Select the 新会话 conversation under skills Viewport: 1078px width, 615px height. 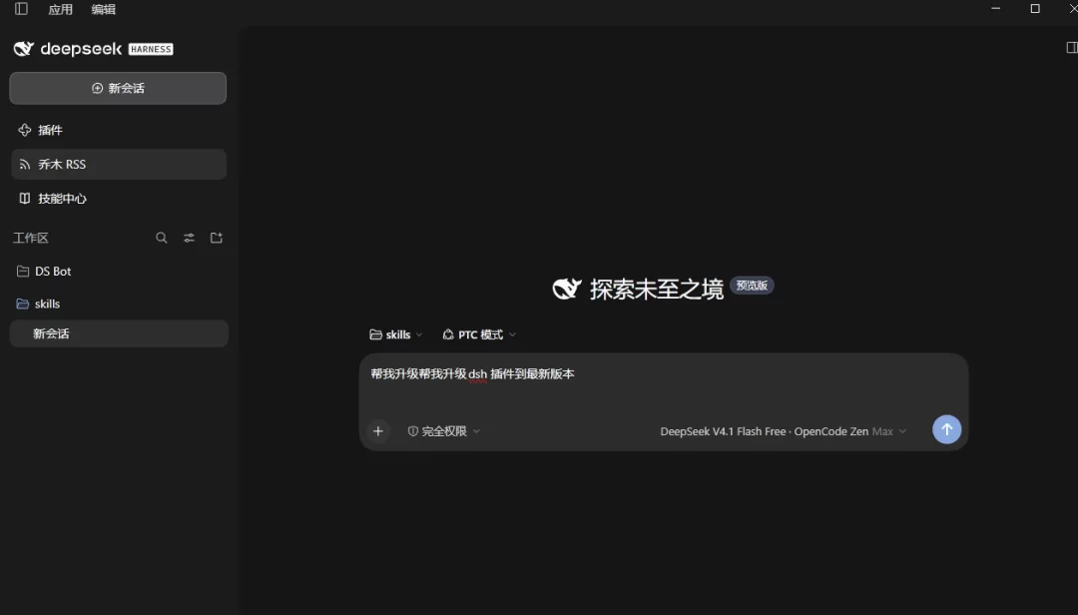point(118,333)
